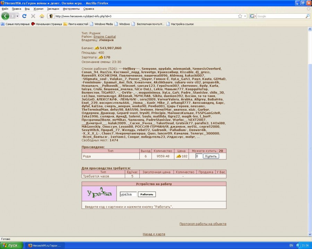Open the Google search engine selector
312x249 pixels.
253,16
